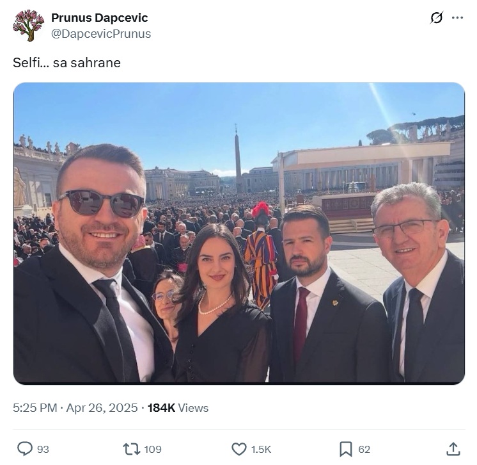Click the 62 bookmarks count

click(364, 449)
